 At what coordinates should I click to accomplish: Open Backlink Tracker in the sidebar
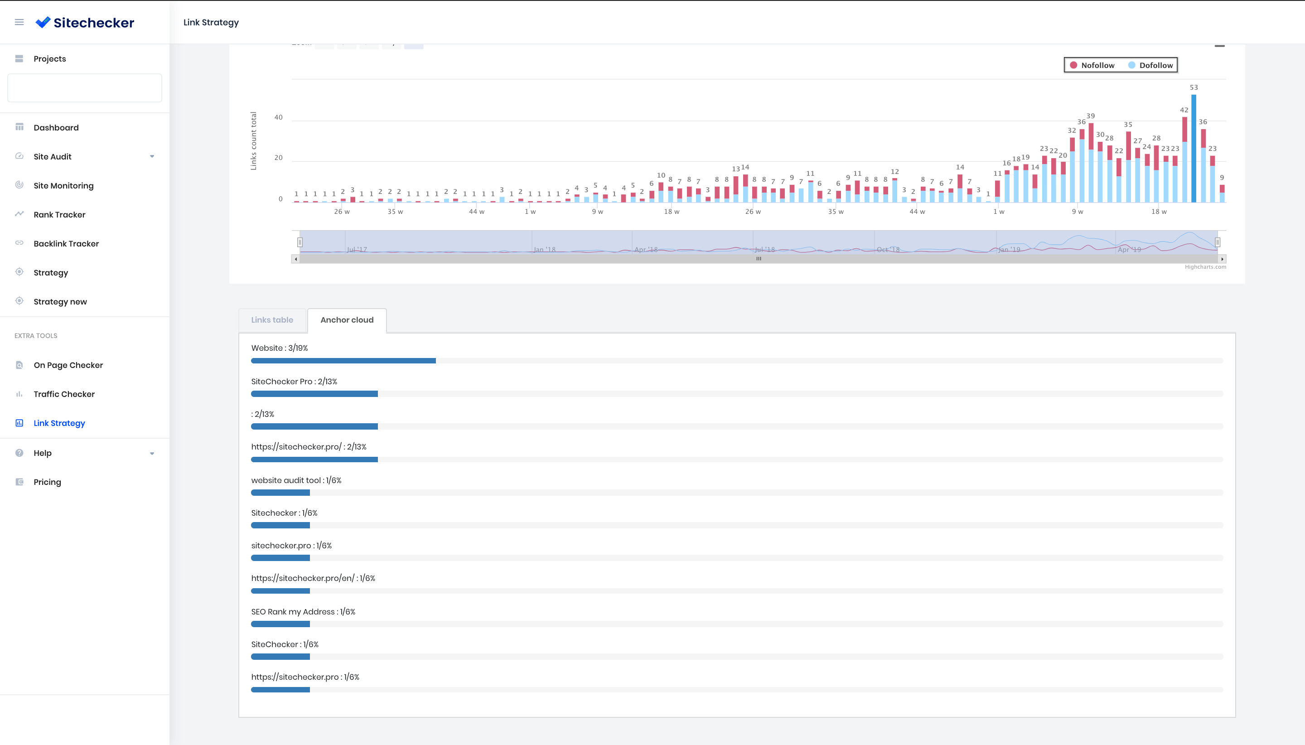[66, 243]
